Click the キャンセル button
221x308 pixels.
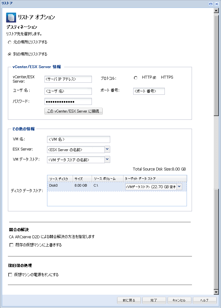point(179,300)
